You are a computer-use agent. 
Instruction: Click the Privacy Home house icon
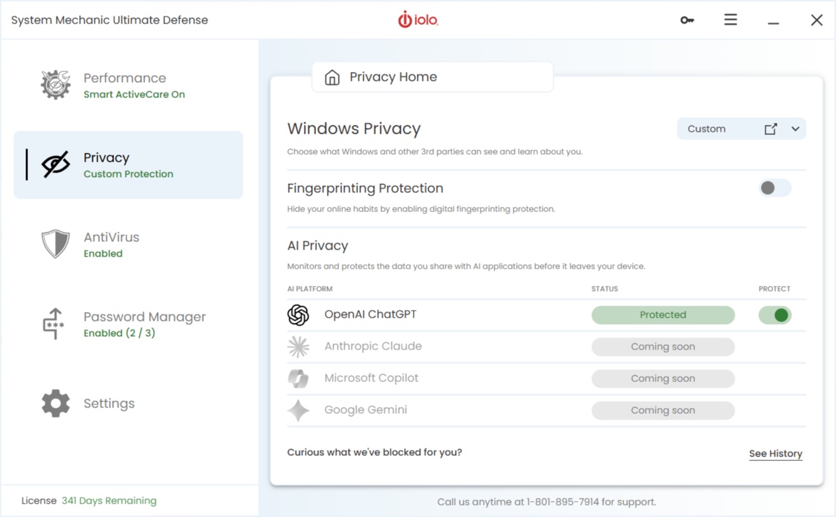(x=332, y=77)
